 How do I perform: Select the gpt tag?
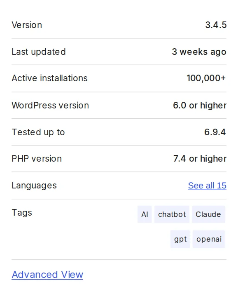[180, 239]
